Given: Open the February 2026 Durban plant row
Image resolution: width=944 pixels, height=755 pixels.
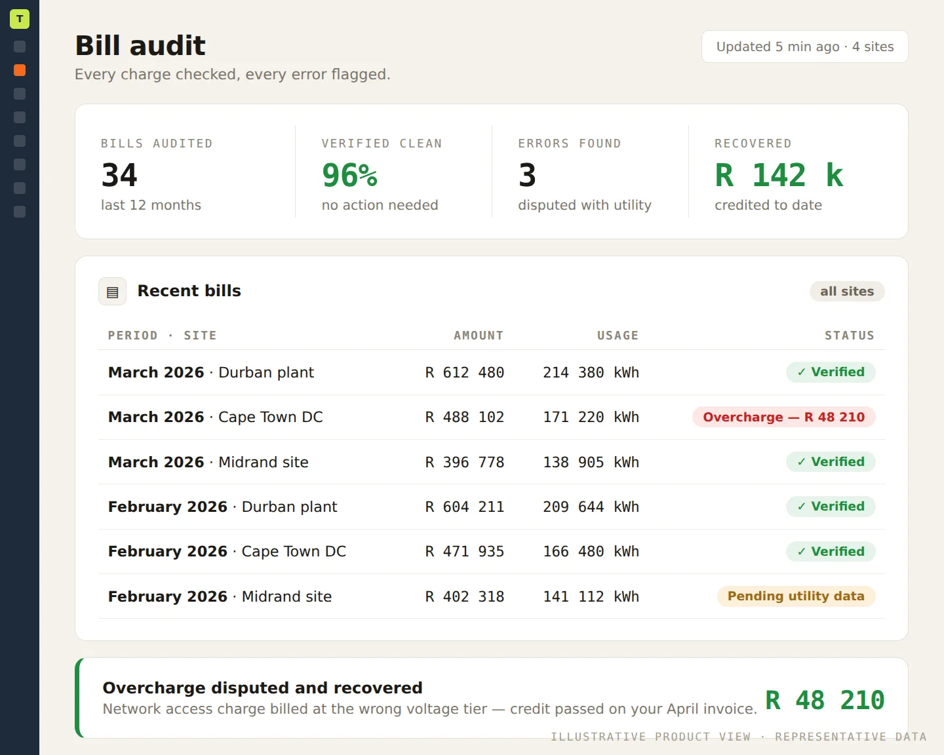Looking at the screenshot, I should [x=492, y=507].
